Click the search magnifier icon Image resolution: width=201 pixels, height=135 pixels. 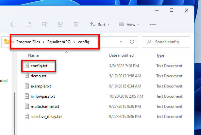(x=149, y=42)
